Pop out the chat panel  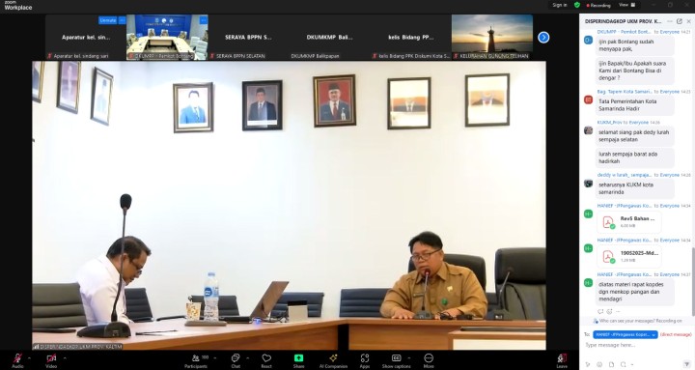pyautogui.click(x=679, y=21)
